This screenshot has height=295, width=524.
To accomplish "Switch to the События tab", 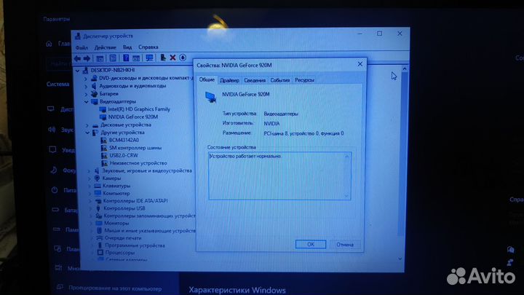I will [280, 80].
